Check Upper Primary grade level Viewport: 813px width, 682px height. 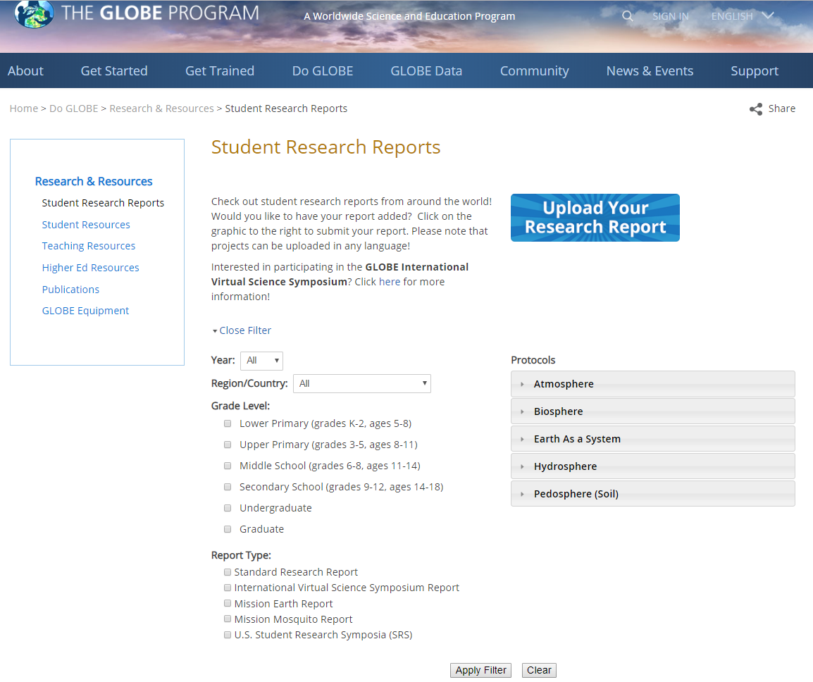click(228, 445)
